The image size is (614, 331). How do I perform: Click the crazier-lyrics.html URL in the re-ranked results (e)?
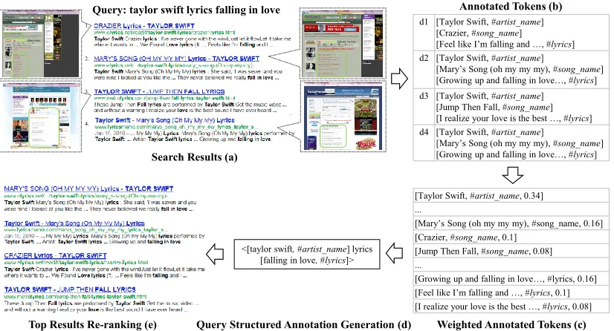pos(76,262)
